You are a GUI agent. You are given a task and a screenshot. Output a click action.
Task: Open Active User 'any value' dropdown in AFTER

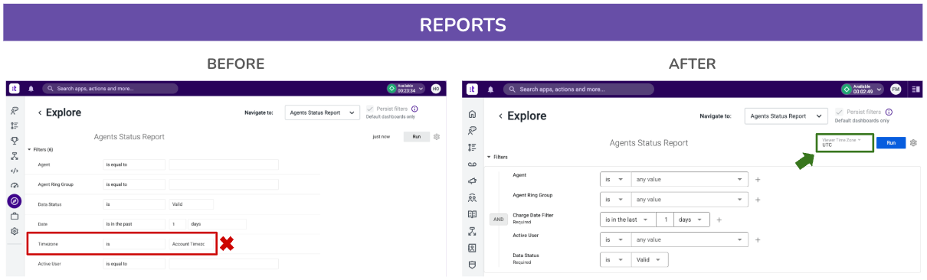click(689, 239)
